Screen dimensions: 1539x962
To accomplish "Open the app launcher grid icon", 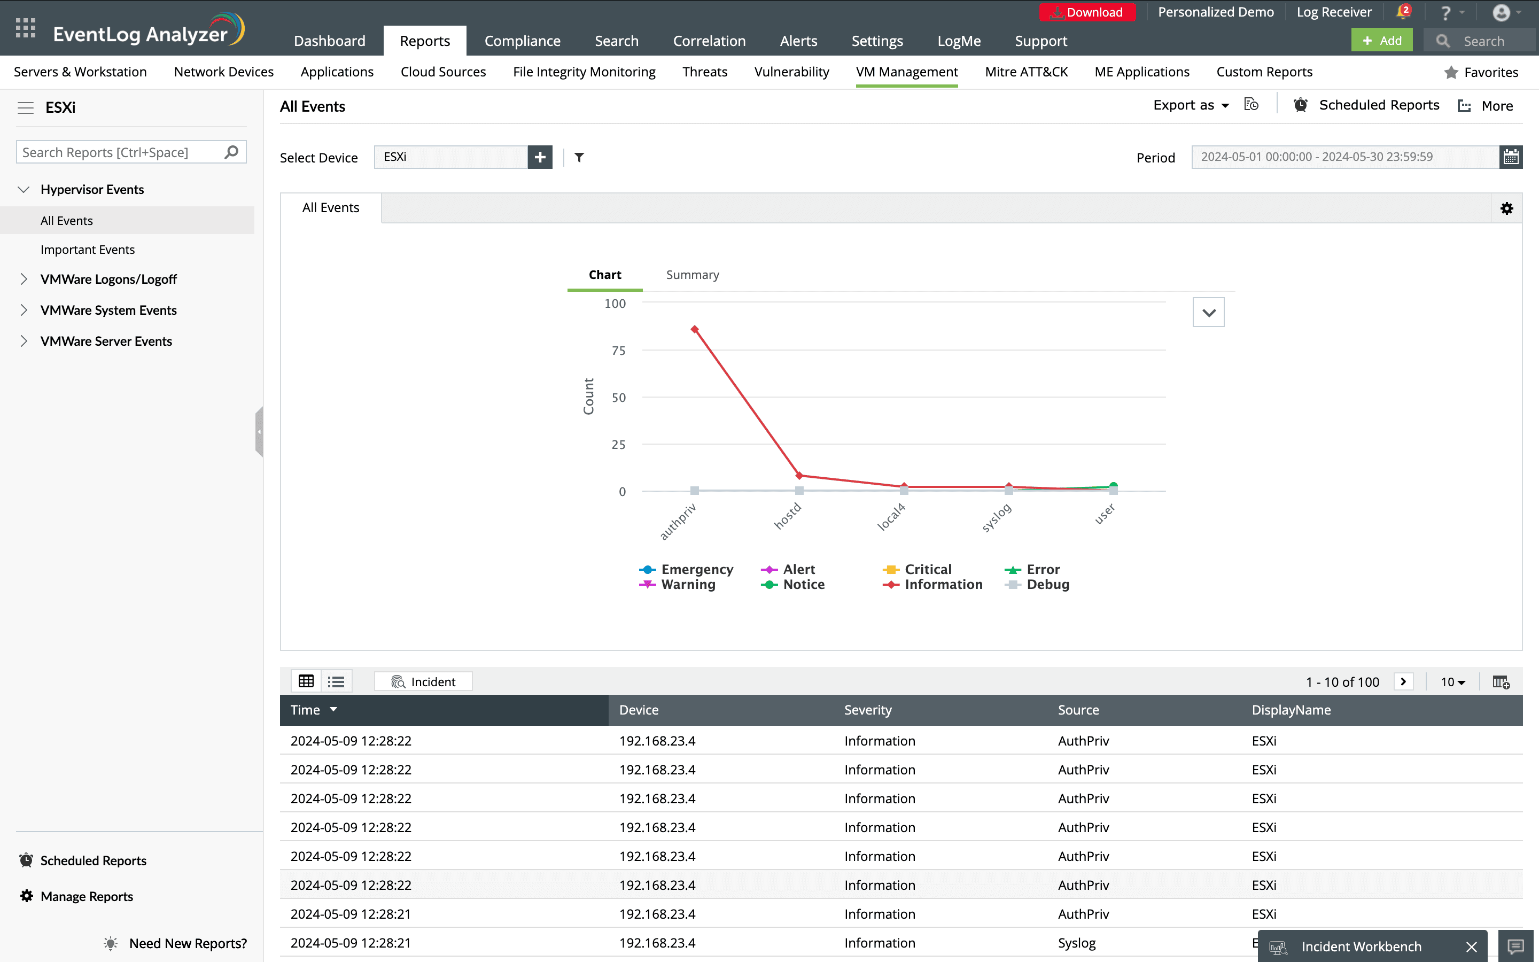I will point(26,27).
